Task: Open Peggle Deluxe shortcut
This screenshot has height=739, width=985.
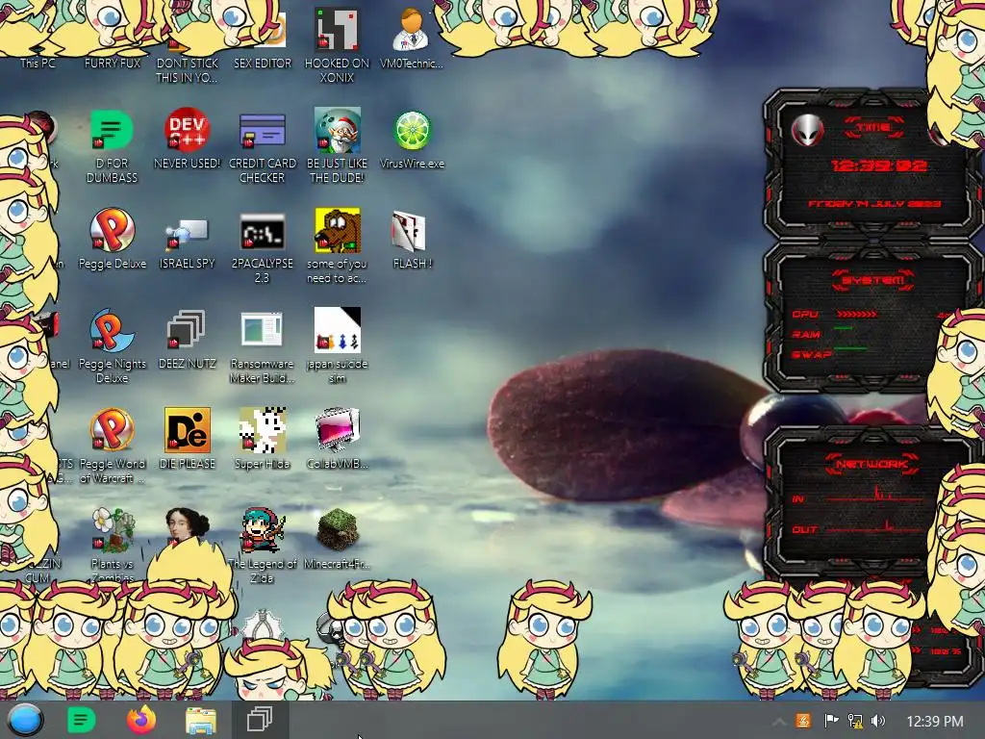Action: (x=112, y=230)
